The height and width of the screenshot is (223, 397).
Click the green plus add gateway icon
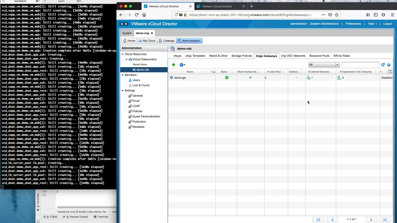(173, 65)
